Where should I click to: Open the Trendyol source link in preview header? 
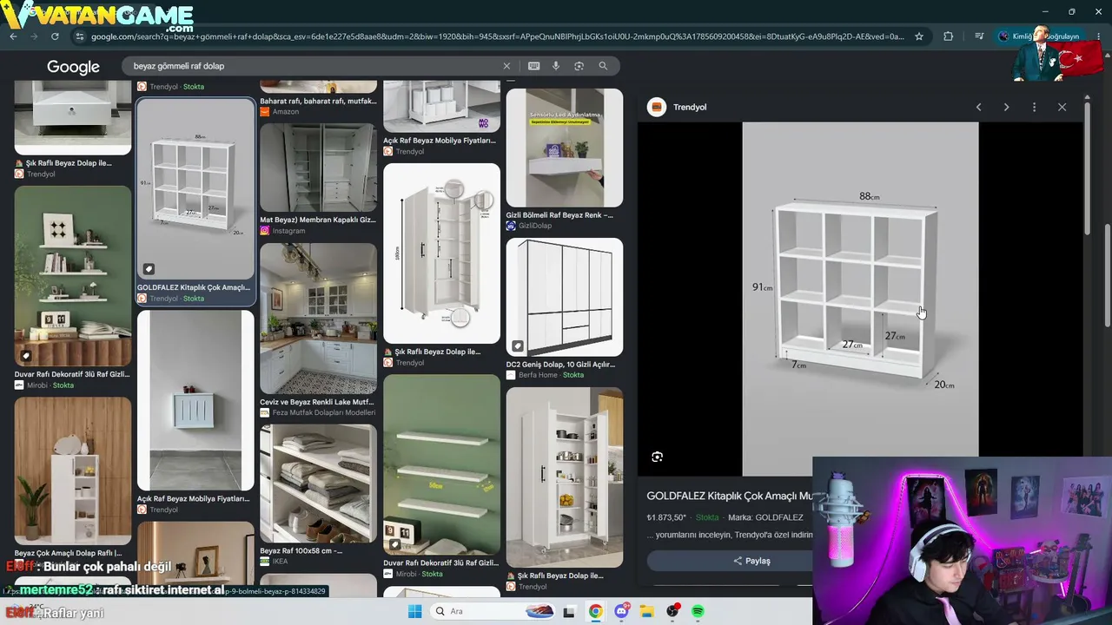click(x=690, y=107)
